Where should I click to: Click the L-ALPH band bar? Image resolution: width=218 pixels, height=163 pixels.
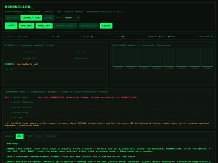coord(144,58)
